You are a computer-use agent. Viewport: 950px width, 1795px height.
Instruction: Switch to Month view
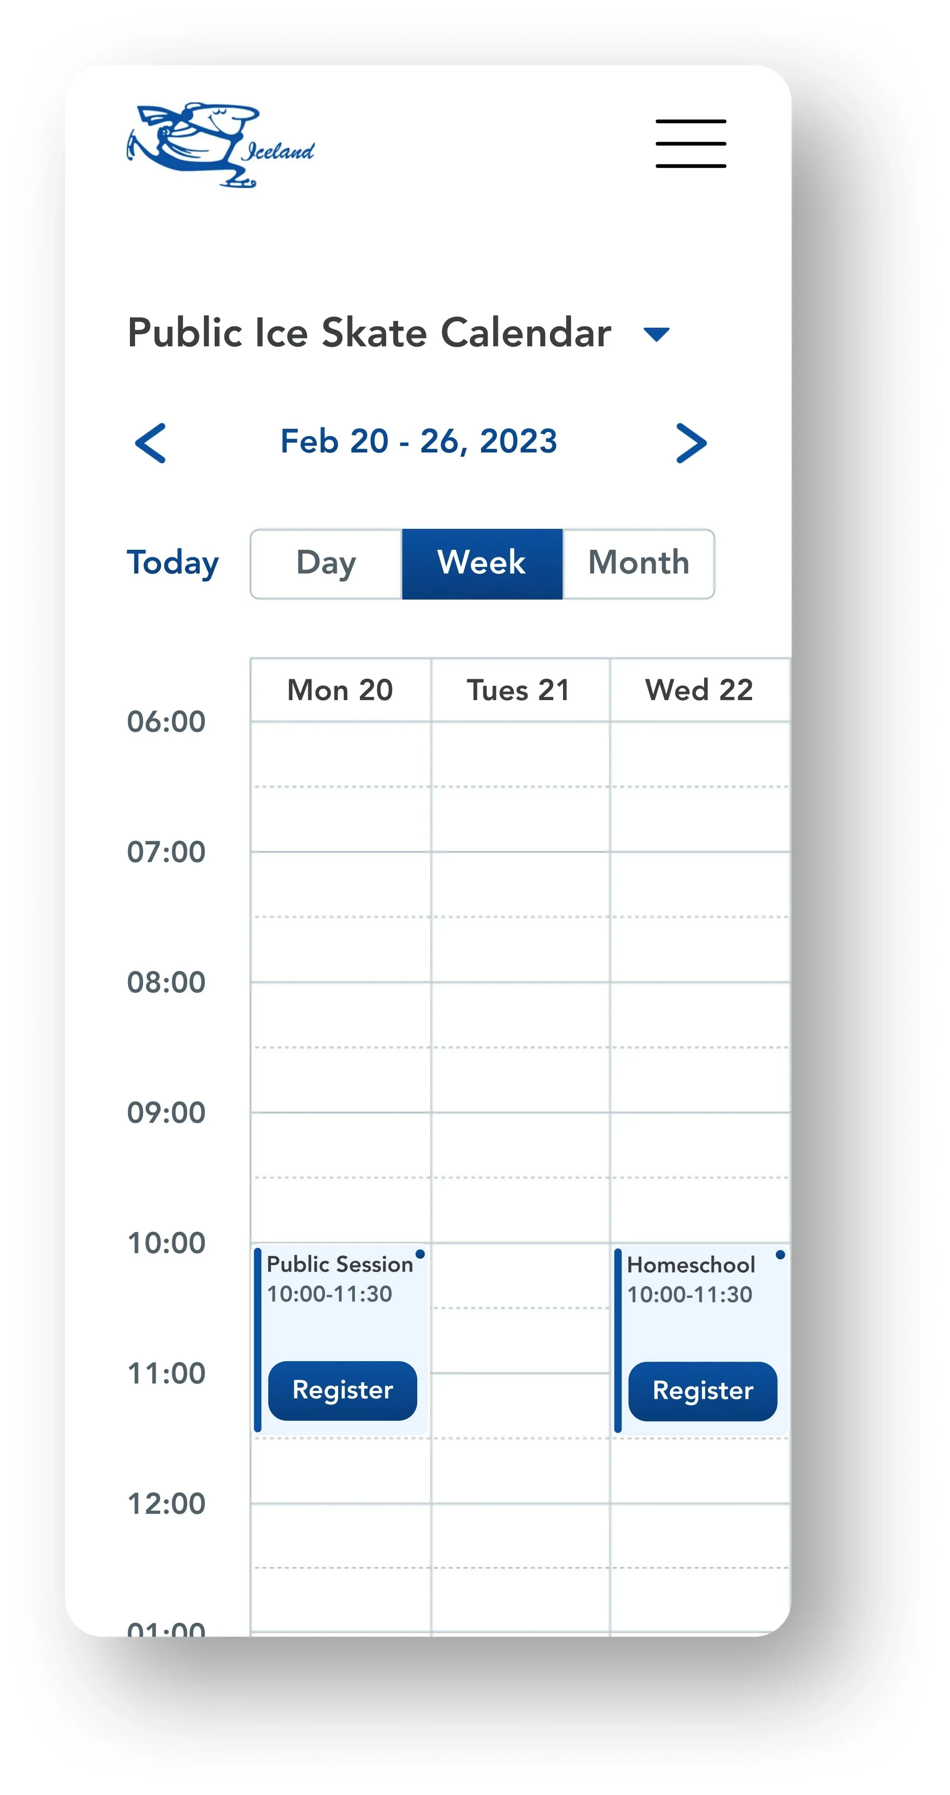point(638,563)
